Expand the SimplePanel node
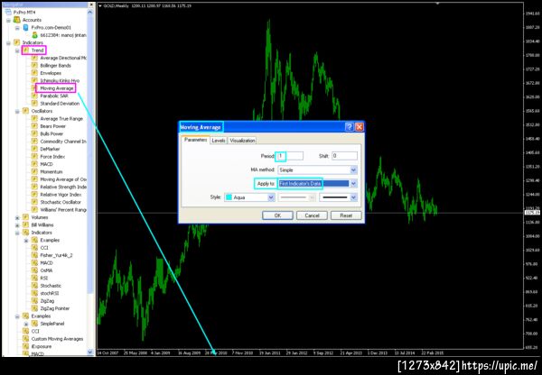 pyautogui.click(x=26, y=324)
